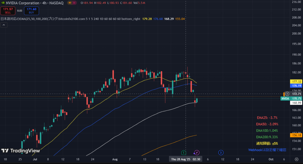Click the Aug label on the time axis
Viewport: 303px width, 164px height.
(x=115, y=159)
